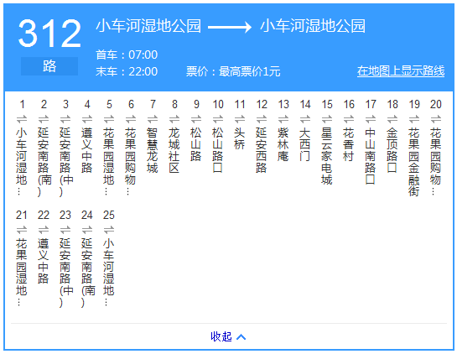Click transfer arrows icon under stop 11
Image resolution: width=457 pixels, height=354 pixels.
pyautogui.click(x=240, y=119)
